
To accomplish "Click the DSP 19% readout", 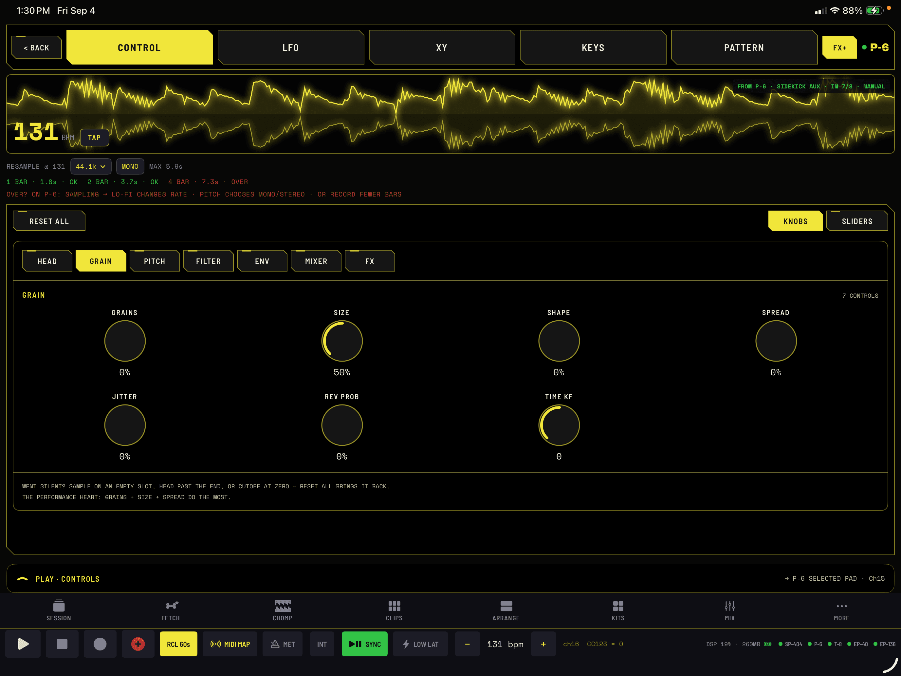I will [719, 644].
